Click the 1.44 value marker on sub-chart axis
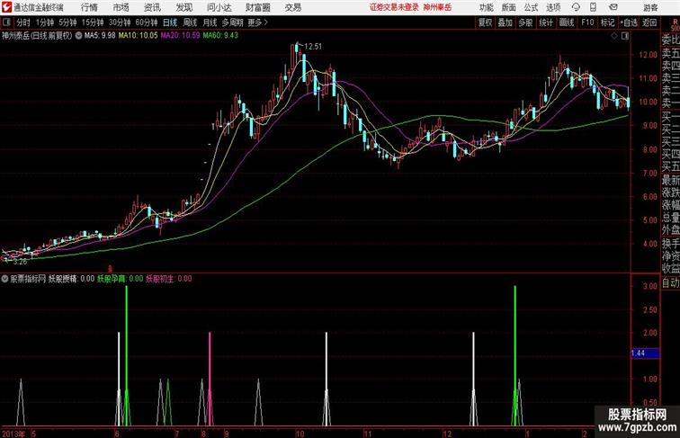The width and height of the screenshot is (680, 438). (645, 353)
